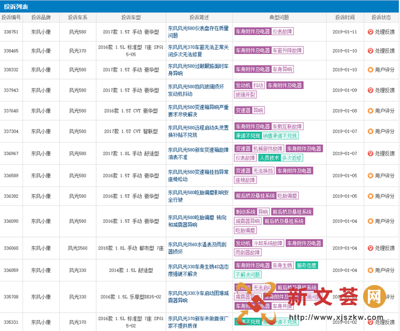Click the red feedback icon in row 338465
This screenshot has height=331, width=400.
click(370, 51)
